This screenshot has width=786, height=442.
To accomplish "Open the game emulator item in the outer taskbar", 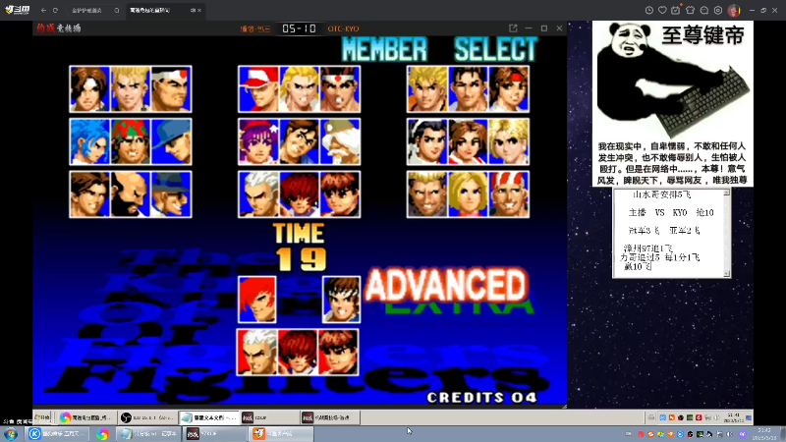I will click(x=214, y=434).
